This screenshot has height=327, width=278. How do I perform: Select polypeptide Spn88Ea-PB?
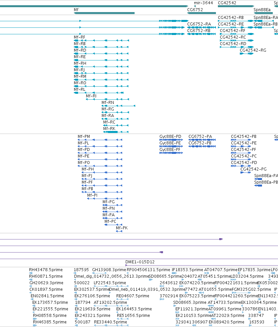tap(266, 182)
